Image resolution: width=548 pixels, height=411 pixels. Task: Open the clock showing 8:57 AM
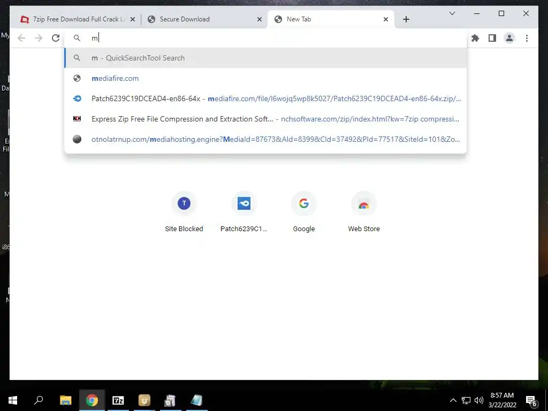[x=502, y=400]
